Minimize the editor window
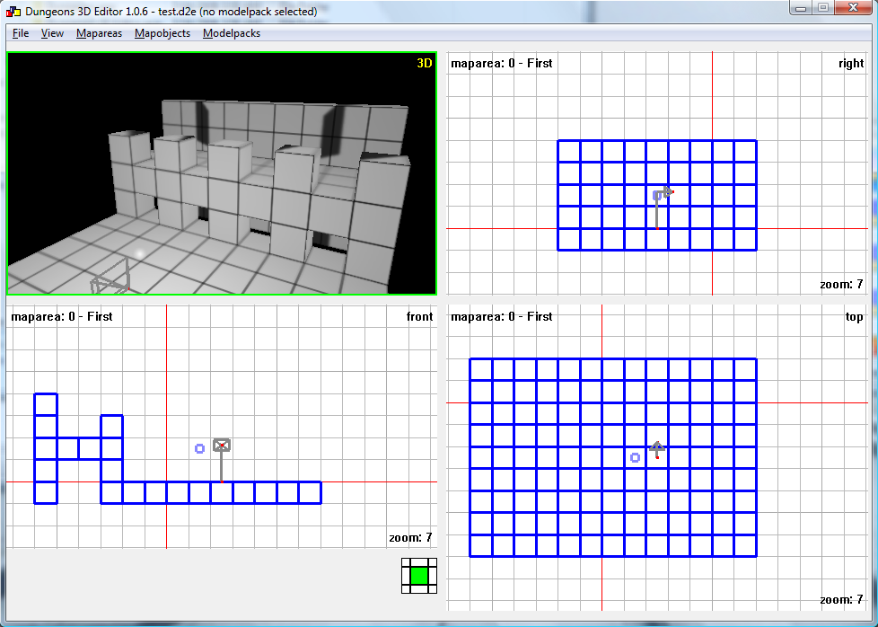The image size is (878, 627). click(801, 8)
